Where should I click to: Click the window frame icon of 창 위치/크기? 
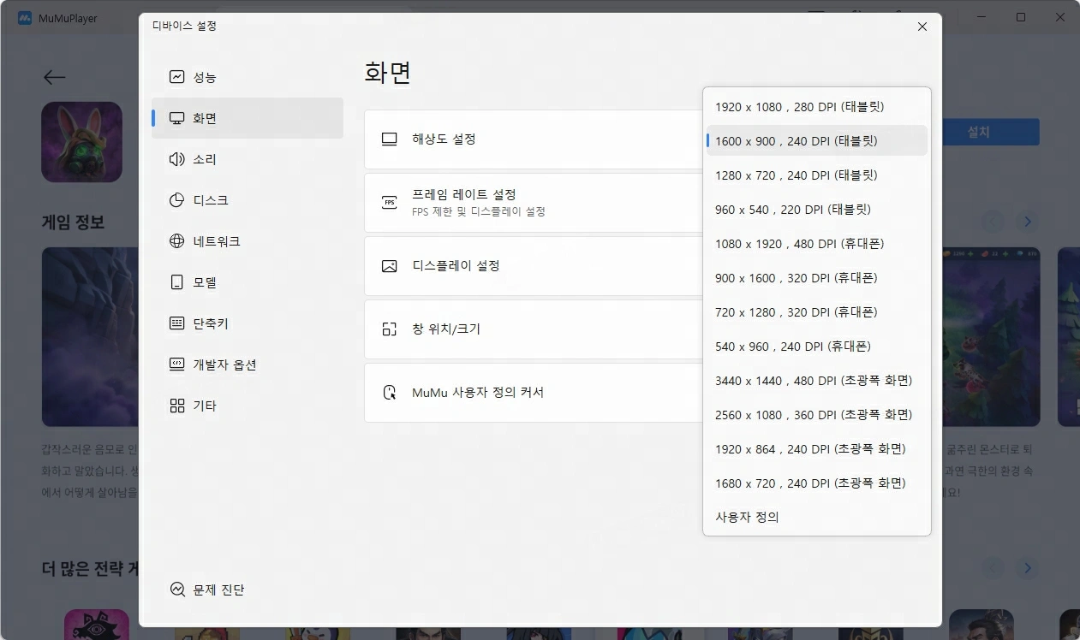[x=390, y=329]
